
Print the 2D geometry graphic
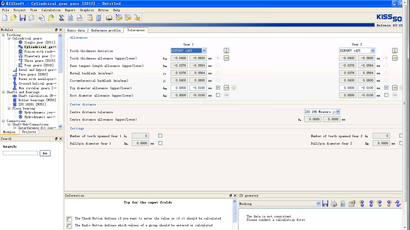[334, 203]
